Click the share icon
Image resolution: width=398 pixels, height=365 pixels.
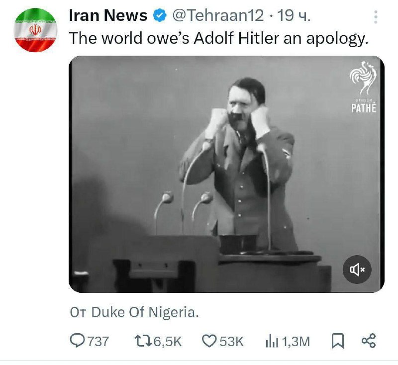[x=369, y=341]
